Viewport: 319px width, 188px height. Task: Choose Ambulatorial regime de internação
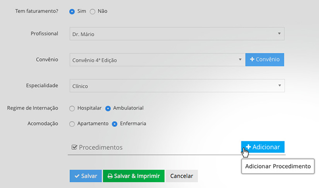pyautogui.click(x=108, y=108)
